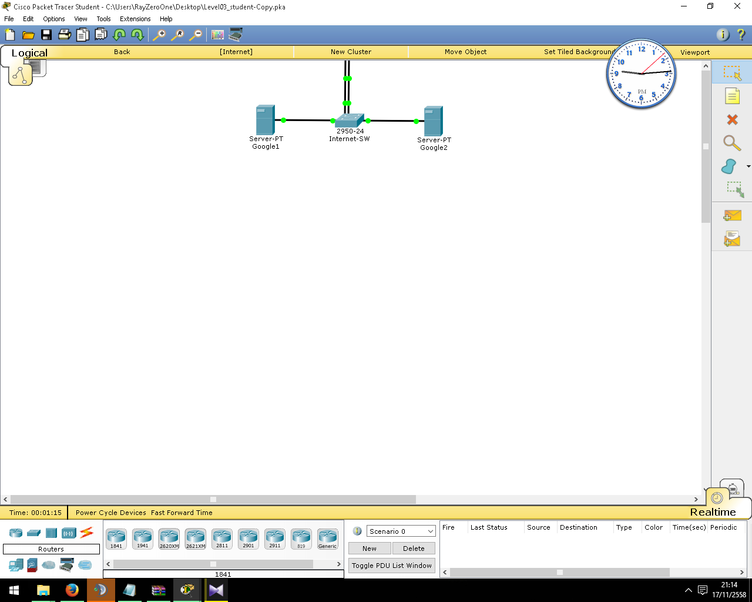The width and height of the screenshot is (752, 602).
Task: Click Fast Forward Time
Action: click(x=182, y=513)
